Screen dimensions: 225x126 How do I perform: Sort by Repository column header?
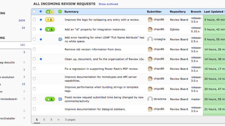178,12
